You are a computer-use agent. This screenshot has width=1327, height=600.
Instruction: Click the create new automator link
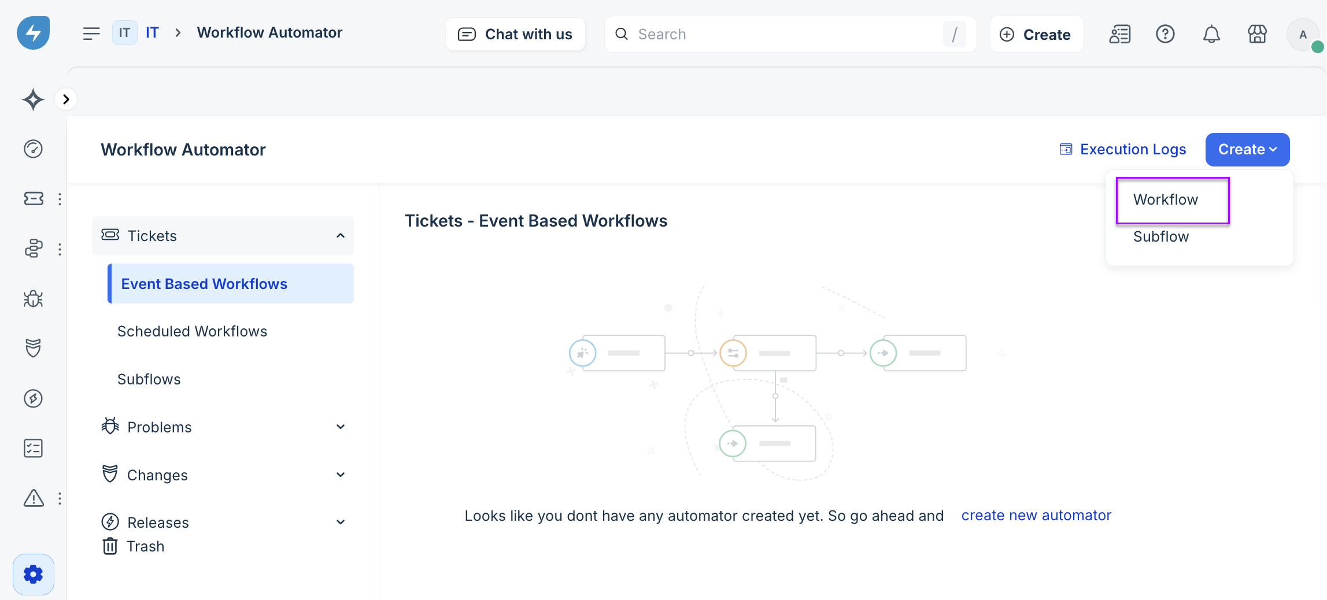1036,516
